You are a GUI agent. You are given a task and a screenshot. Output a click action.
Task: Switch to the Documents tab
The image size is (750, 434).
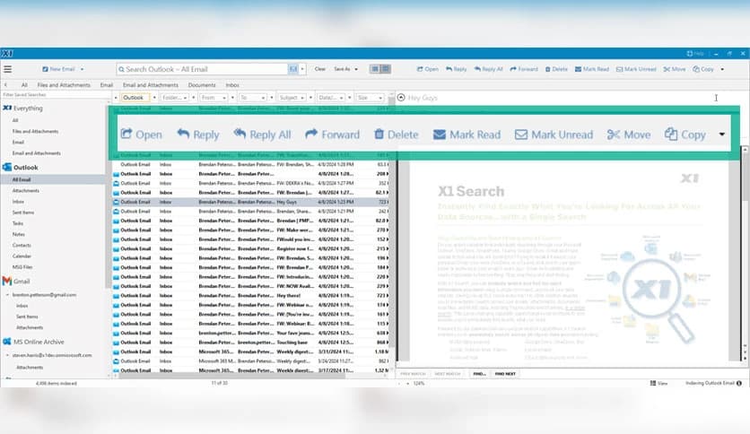[201, 85]
